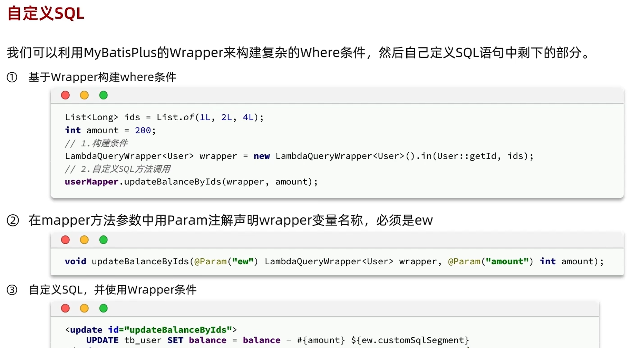The width and height of the screenshot is (631, 348).
Task: Click the ${ew.customSqlSegment} placeholder in SQL
Action: (409, 340)
